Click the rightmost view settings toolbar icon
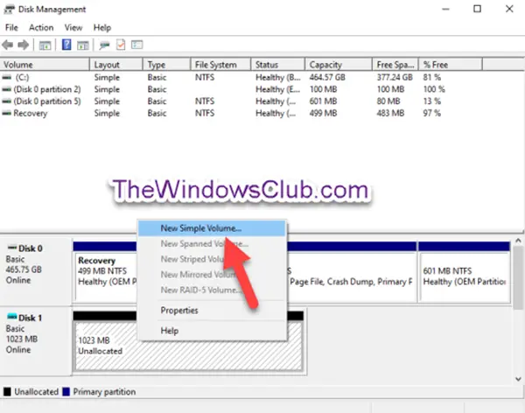525x413 pixels. click(x=137, y=45)
